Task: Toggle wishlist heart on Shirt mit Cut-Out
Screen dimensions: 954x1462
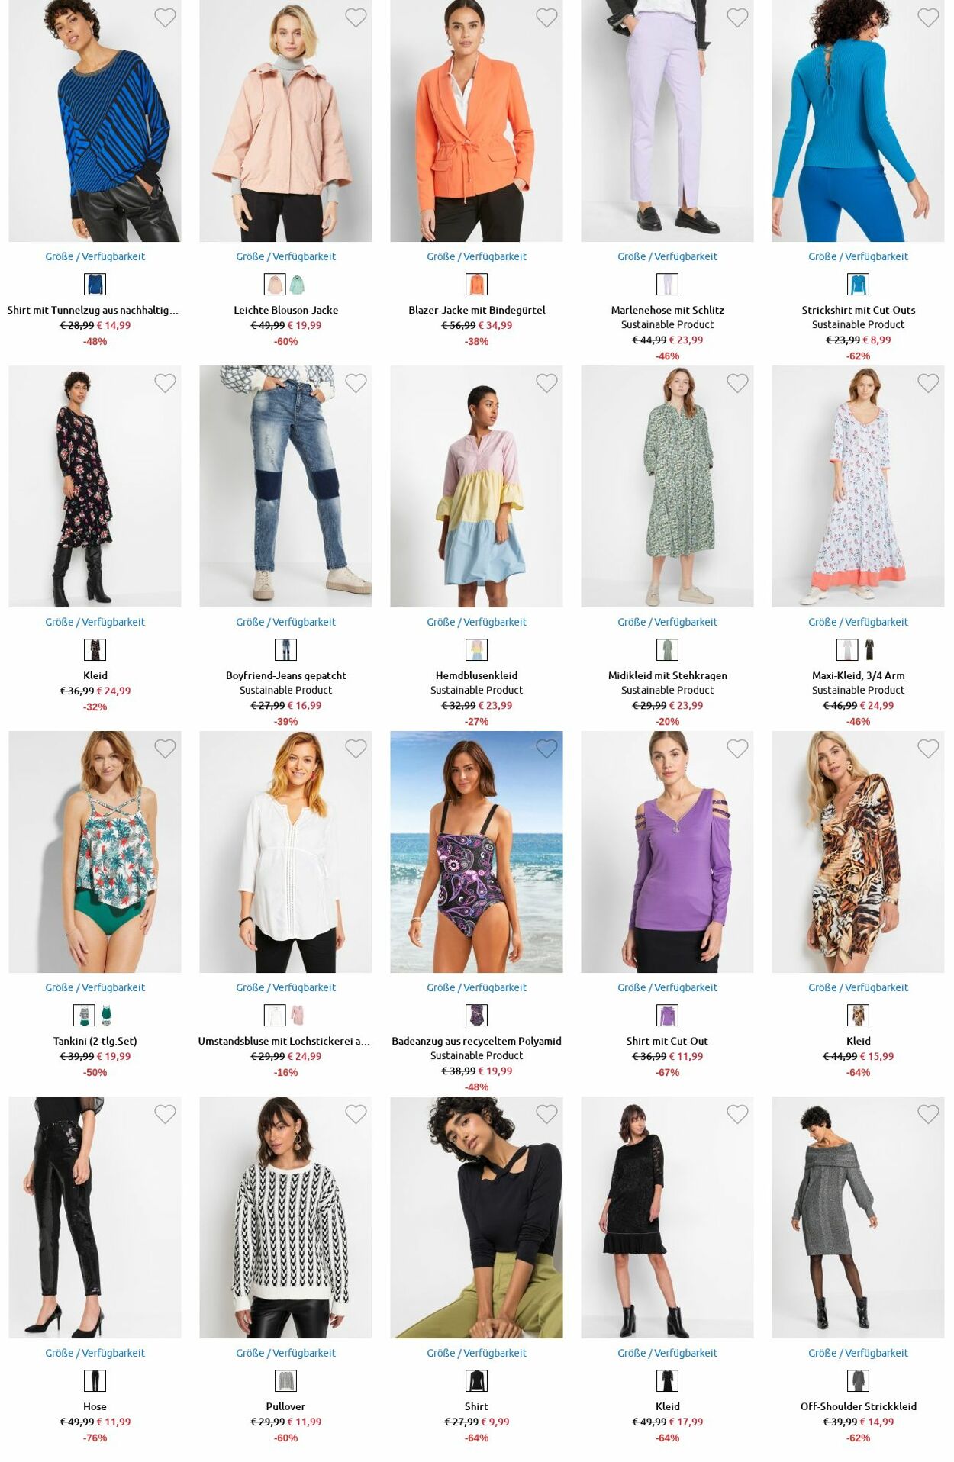Action: point(737,749)
